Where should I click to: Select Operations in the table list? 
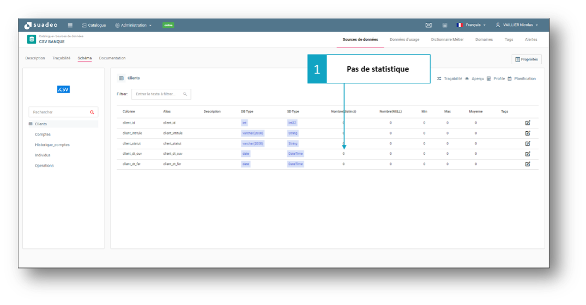coord(44,166)
